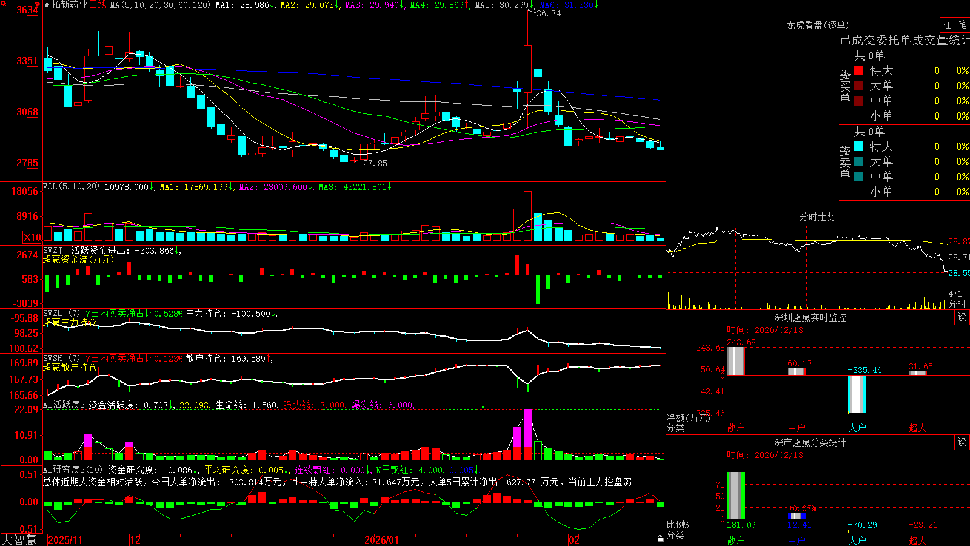Click the 大智慧 logo at bottom-left
970x546 pixels.
(19, 540)
